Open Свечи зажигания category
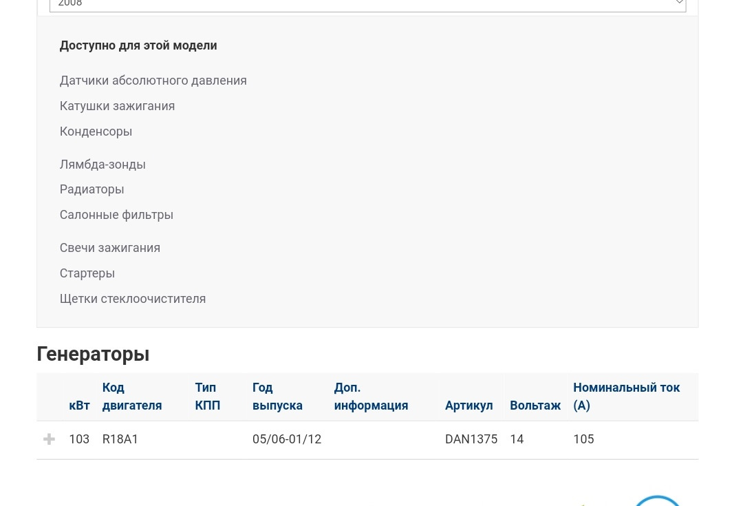743x506 pixels. click(110, 248)
